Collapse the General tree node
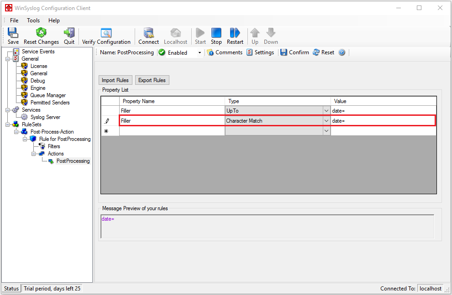This screenshot has height=295, width=452. pyautogui.click(x=7, y=59)
